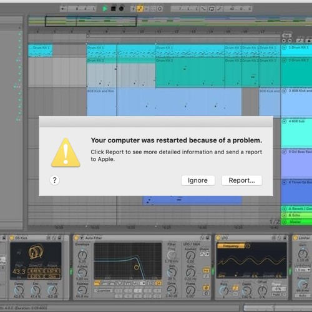Click the loop start field 7.1.1
Viewport: 312px width, 312px height.
(x=185, y=9)
